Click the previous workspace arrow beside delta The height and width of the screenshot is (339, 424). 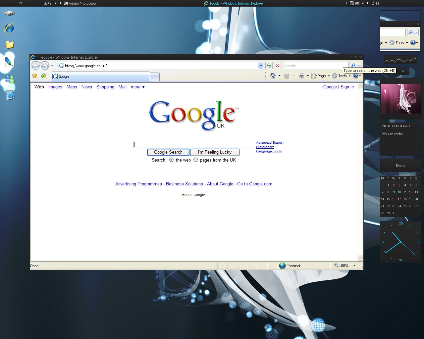pyautogui.click(x=56, y=3)
